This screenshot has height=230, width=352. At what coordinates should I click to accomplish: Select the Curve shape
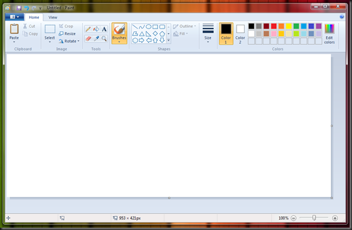pos(142,27)
